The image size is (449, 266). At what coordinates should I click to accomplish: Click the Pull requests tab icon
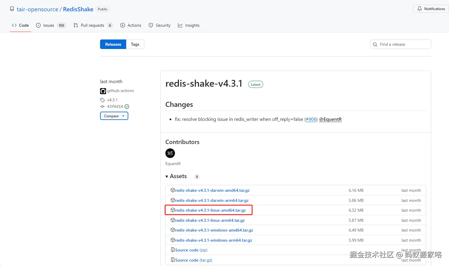click(76, 25)
